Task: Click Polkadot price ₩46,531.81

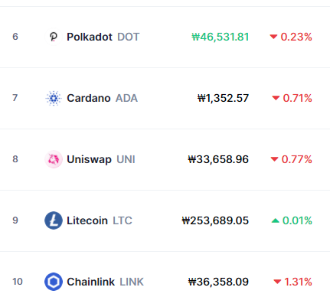Action: pos(221,37)
